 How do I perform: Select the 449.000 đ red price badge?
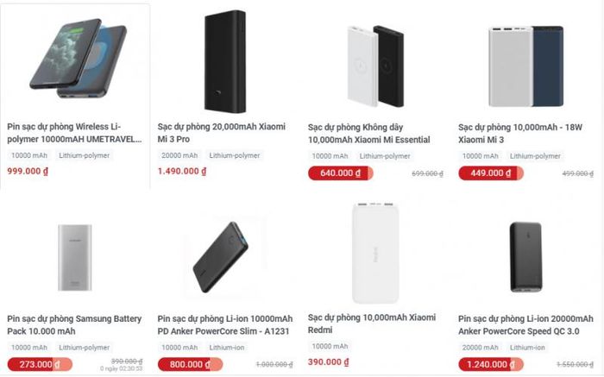click(491, 173)
